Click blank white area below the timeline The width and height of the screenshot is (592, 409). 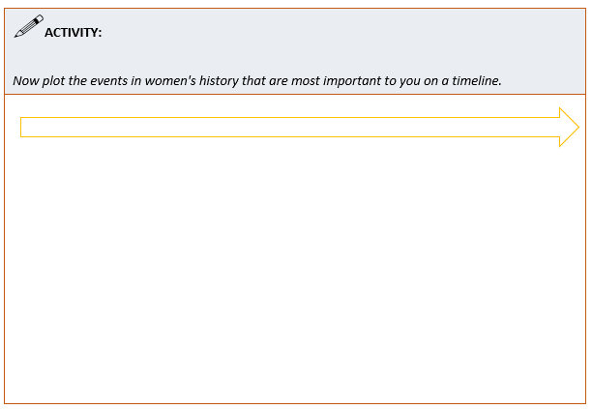coord(290,271)
